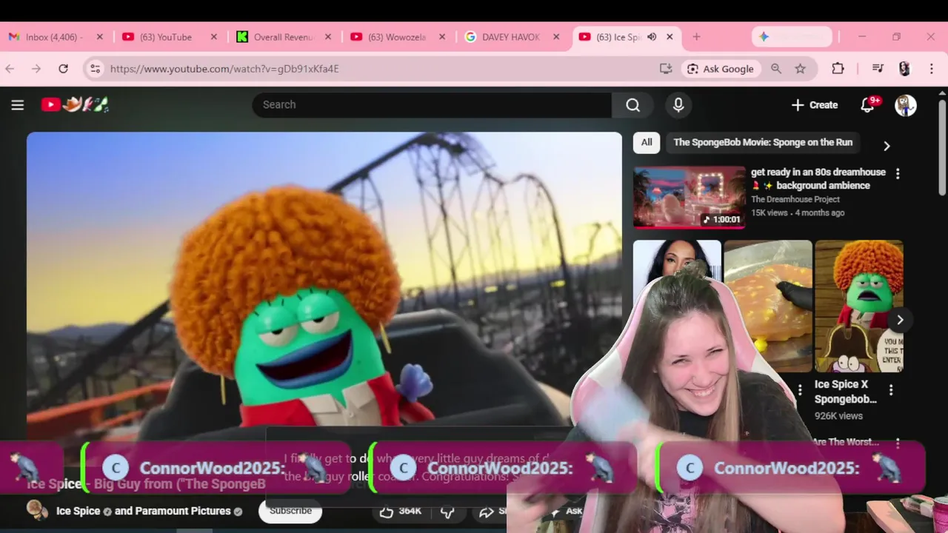Like the video with 364K likes
Viewport: 948px width, 533px height.
pyautogui.click(x=401, y=511)
